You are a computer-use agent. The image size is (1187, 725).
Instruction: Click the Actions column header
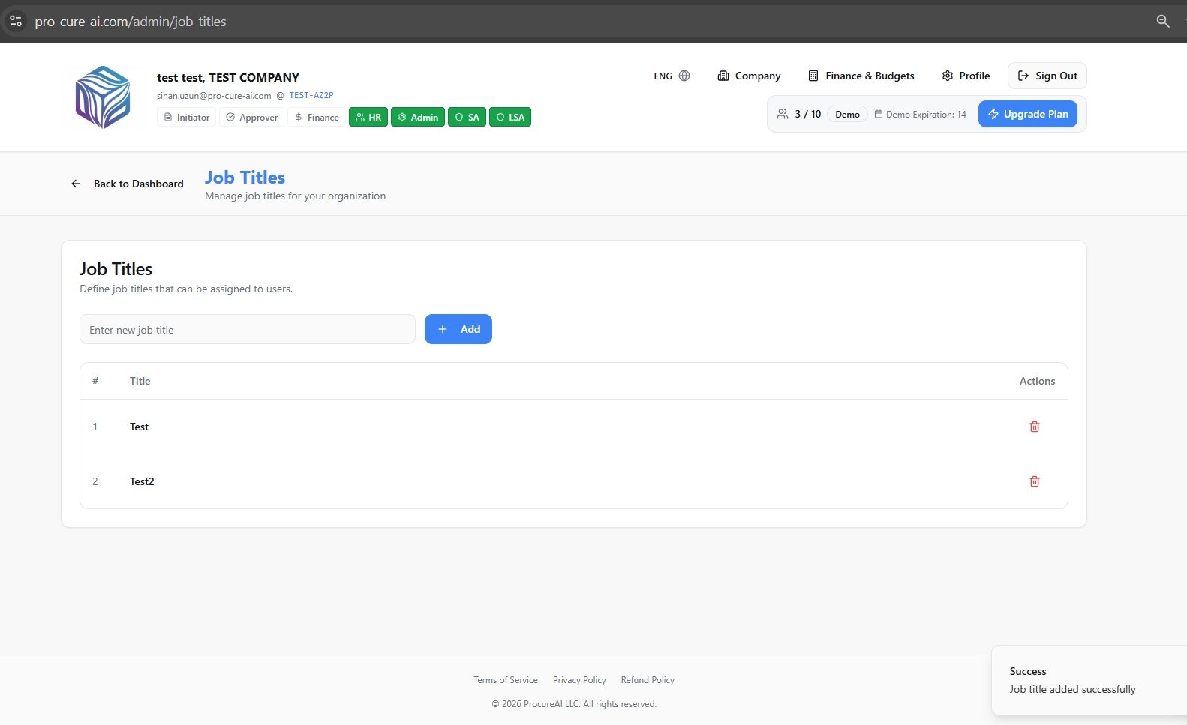pyautogui.click(x=1037, y=381)
